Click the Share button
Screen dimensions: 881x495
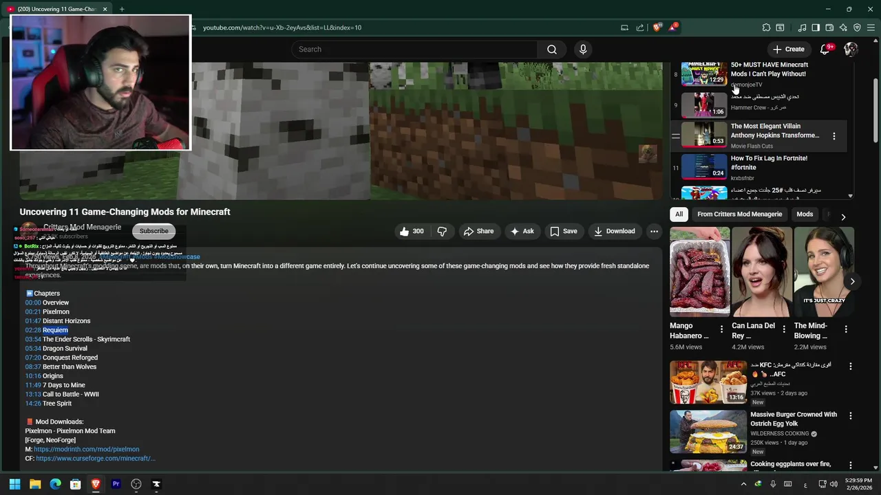coord(478,231)
